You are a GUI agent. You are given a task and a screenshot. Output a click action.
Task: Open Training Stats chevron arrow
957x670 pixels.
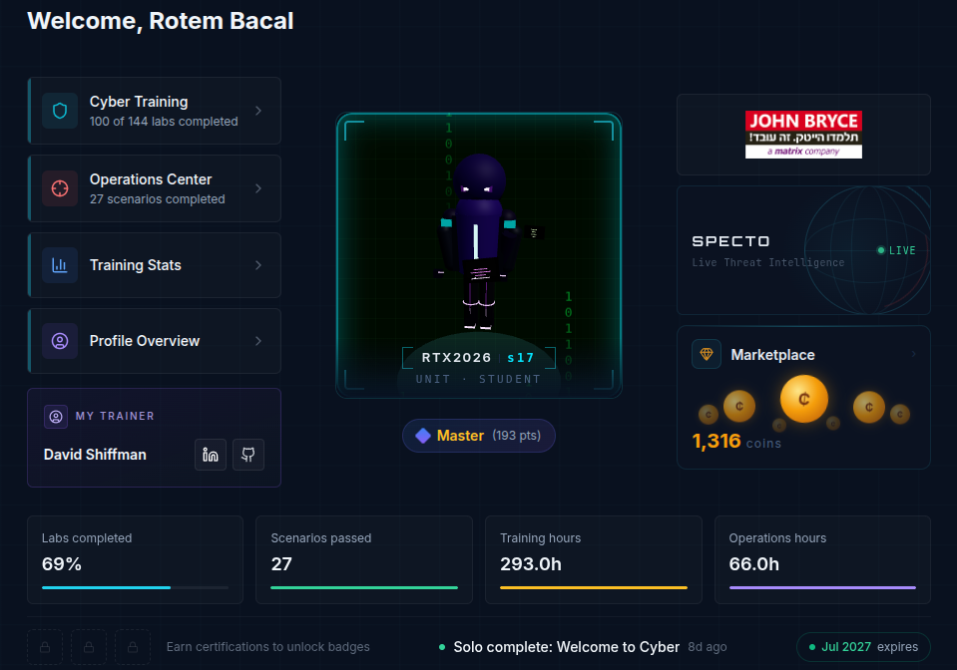point(258,265)
